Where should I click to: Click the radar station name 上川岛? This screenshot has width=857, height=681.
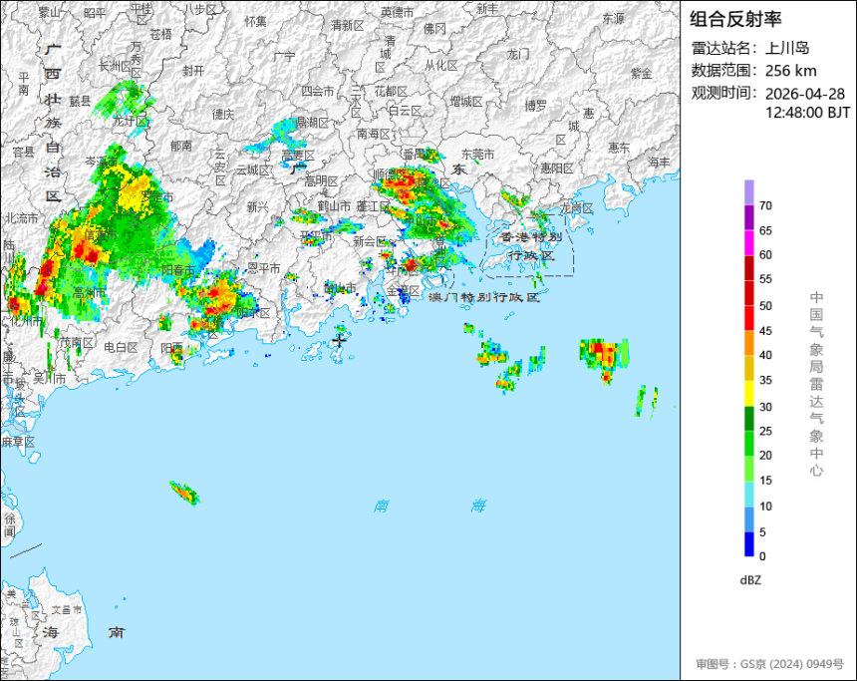787,48
